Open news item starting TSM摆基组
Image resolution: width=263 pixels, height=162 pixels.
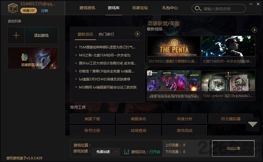point(107,47)
